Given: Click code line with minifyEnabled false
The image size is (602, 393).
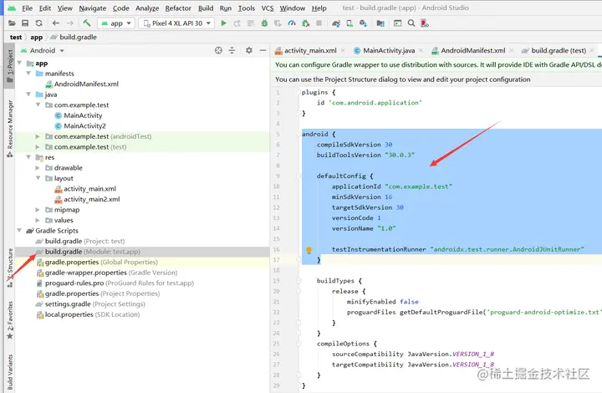Looking at the screenshot, I should (x=382, y=302).
